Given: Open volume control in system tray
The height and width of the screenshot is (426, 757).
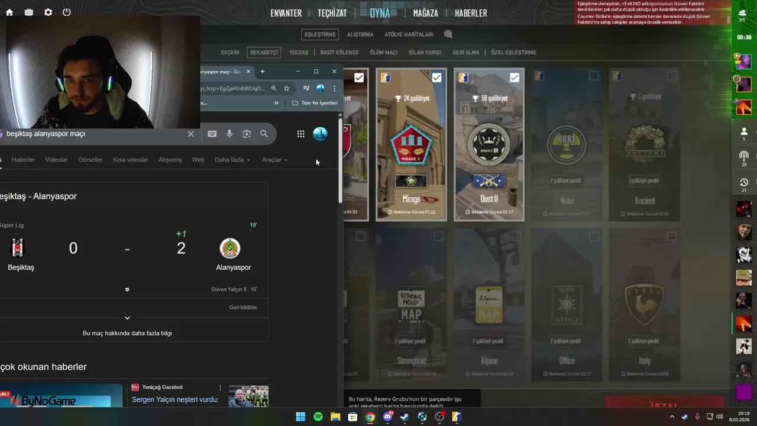Looking at the screenshot, I should tap(719, 417).
